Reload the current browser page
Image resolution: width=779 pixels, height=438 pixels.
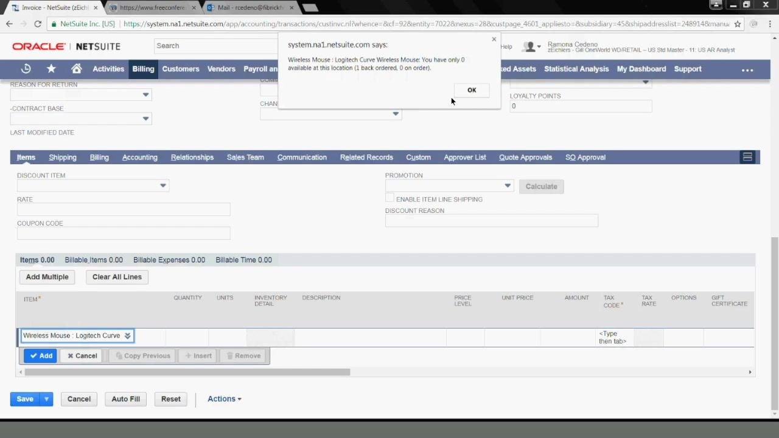[x=38, y=24]
